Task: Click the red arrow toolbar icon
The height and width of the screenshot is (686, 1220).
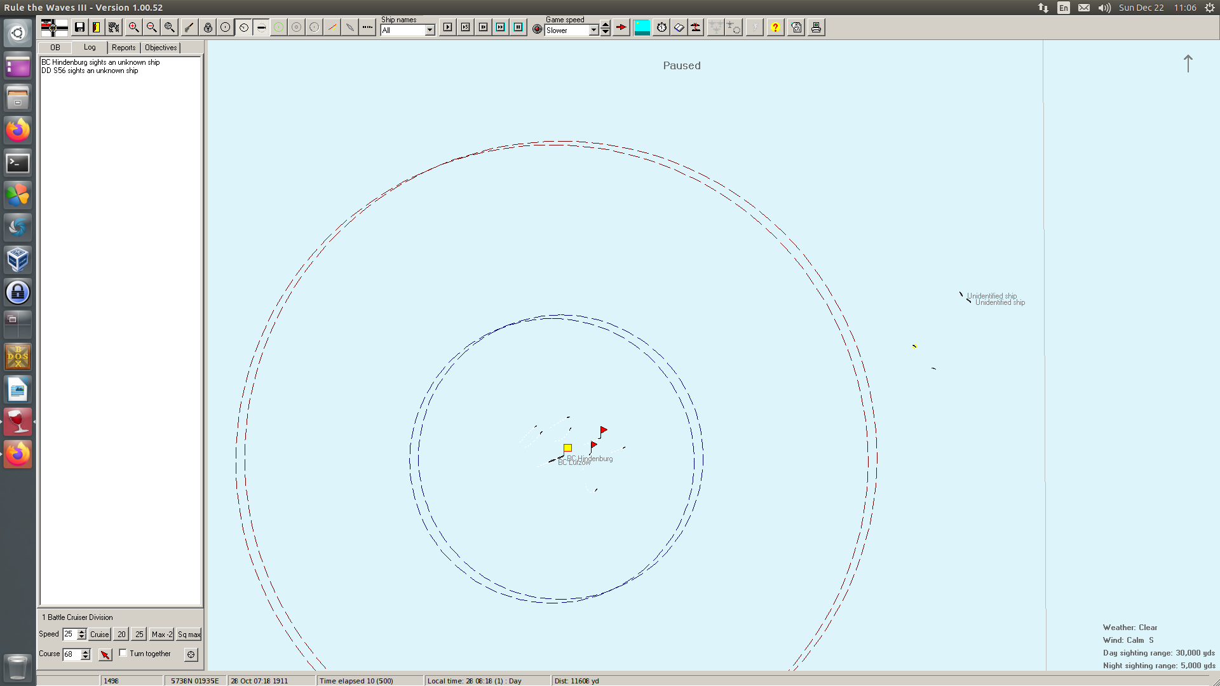Action: coord(621,27)
